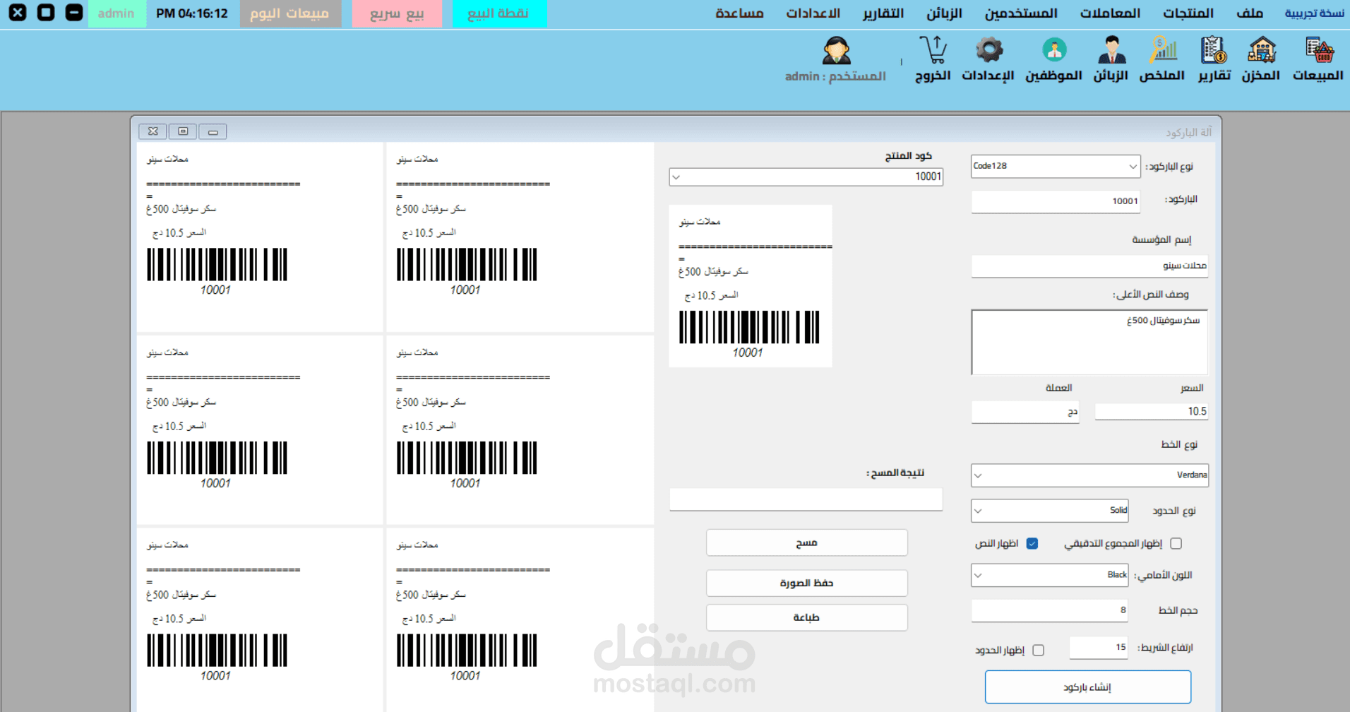
Task: Minimize the main application window
Action: tap(74, 13)
